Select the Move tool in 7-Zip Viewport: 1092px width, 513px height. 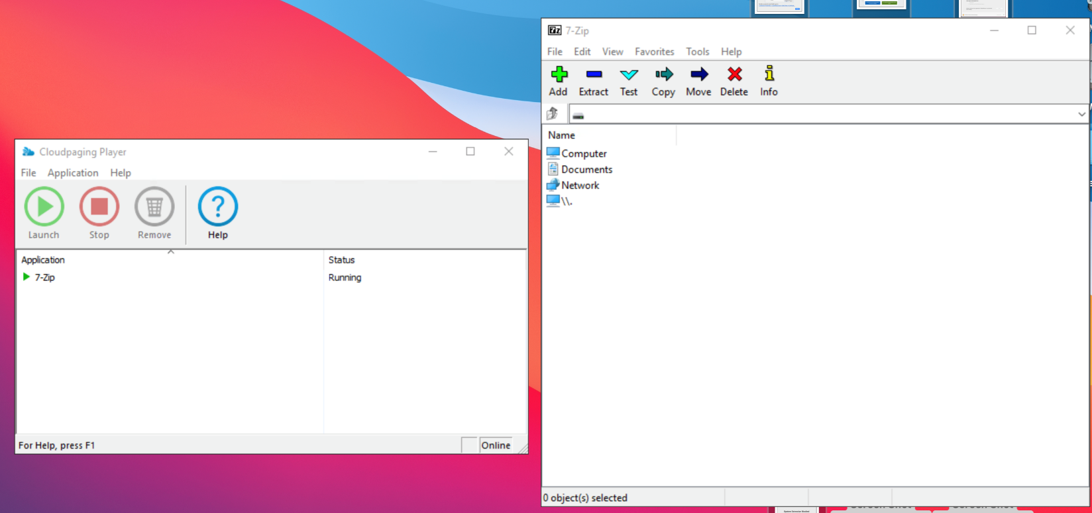pyautogui.click(x=698, y=82)
